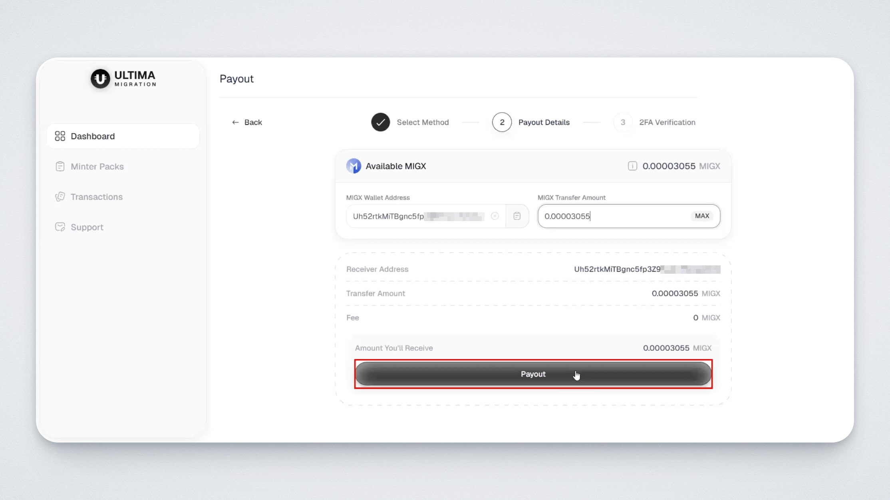Click the Transactions sidebar icon
Image resolution: width=890 pixels, height=500 pixels.
point(60,197)
